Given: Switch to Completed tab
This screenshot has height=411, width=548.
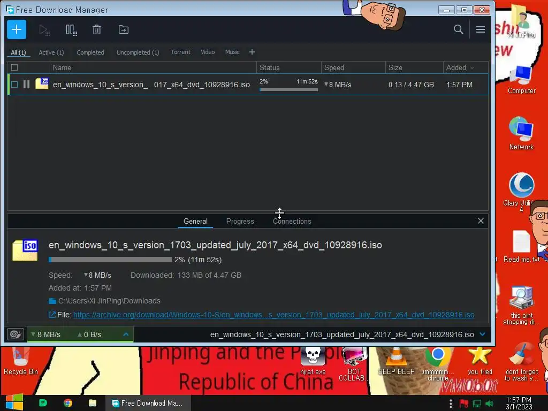Looking at the screenshot, I should 90,52.
